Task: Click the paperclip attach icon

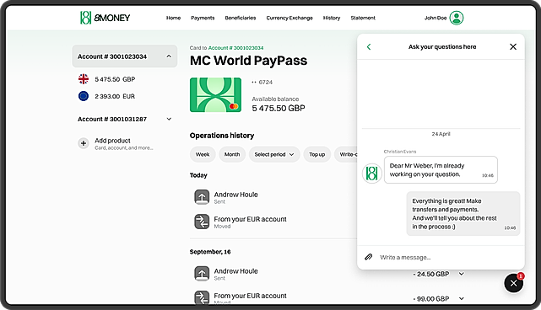Action: point(369,257)
